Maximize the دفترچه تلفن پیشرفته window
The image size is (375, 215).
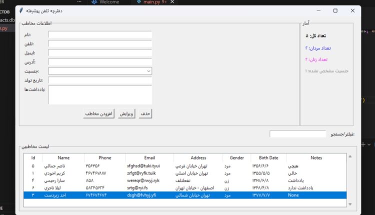(335, 11)
